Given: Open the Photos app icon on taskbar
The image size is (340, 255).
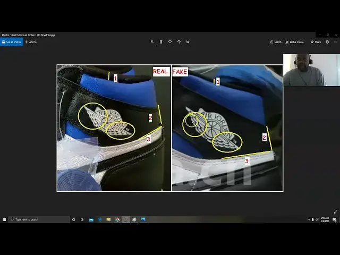Looking at the screenshot, I should coord(143,219).
